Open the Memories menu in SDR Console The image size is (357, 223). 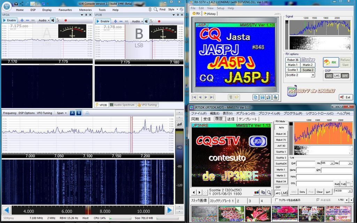[85, 10]
